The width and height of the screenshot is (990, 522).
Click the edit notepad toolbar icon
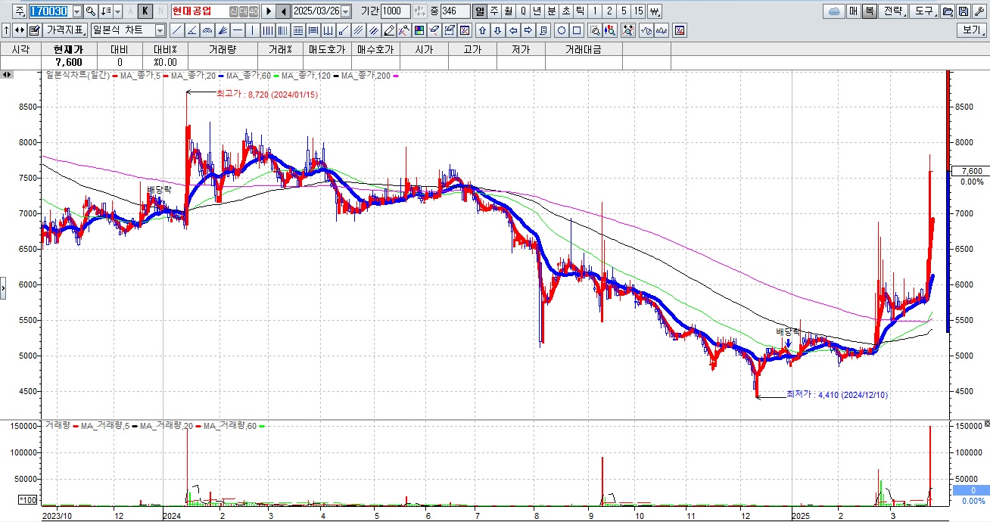pos(34,30)
